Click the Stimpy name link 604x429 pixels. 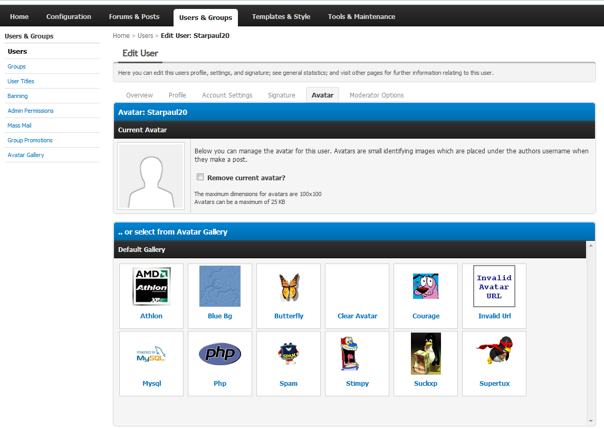(358, 383)
